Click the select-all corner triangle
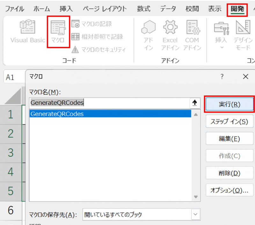Viewport: 255px width, 225px height. (x=13, y=96)
